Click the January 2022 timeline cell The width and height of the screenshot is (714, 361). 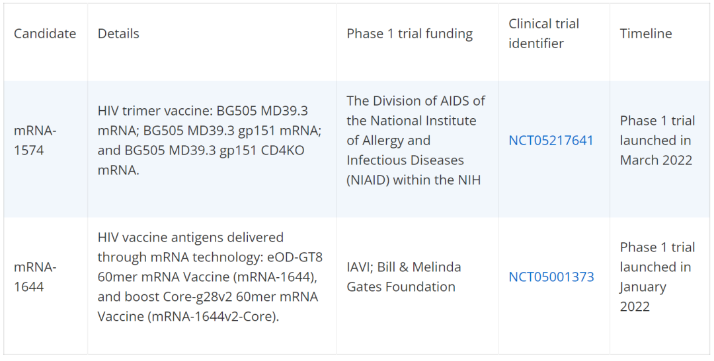[643, 287]
